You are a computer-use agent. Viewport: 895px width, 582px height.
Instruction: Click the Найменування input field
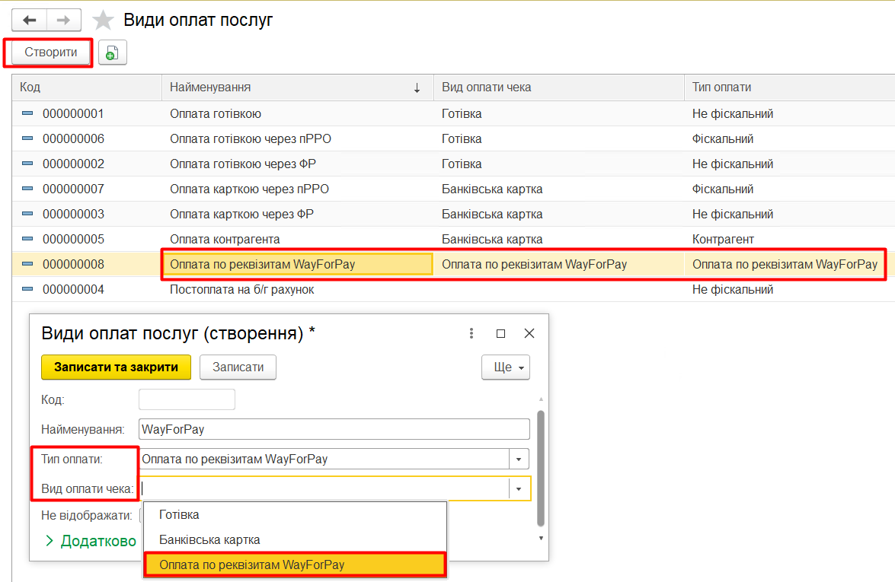click(x=334, y=429)
